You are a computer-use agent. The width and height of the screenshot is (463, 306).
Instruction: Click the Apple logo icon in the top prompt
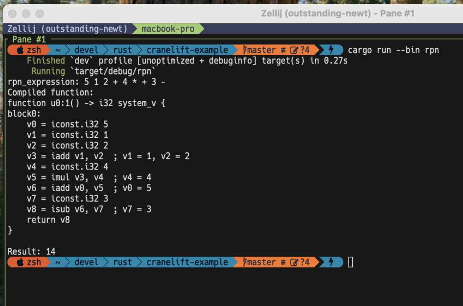point(20,50)
